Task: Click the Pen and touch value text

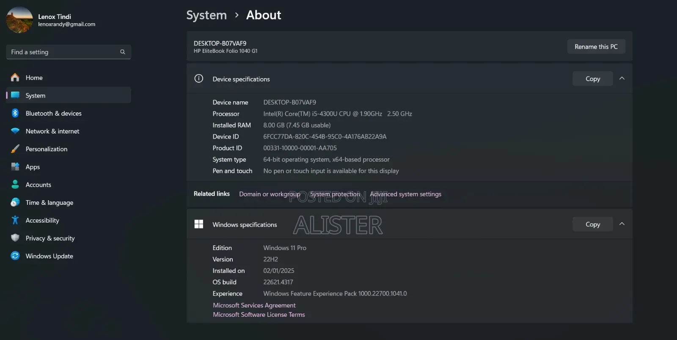Action: tap(331, 171)
